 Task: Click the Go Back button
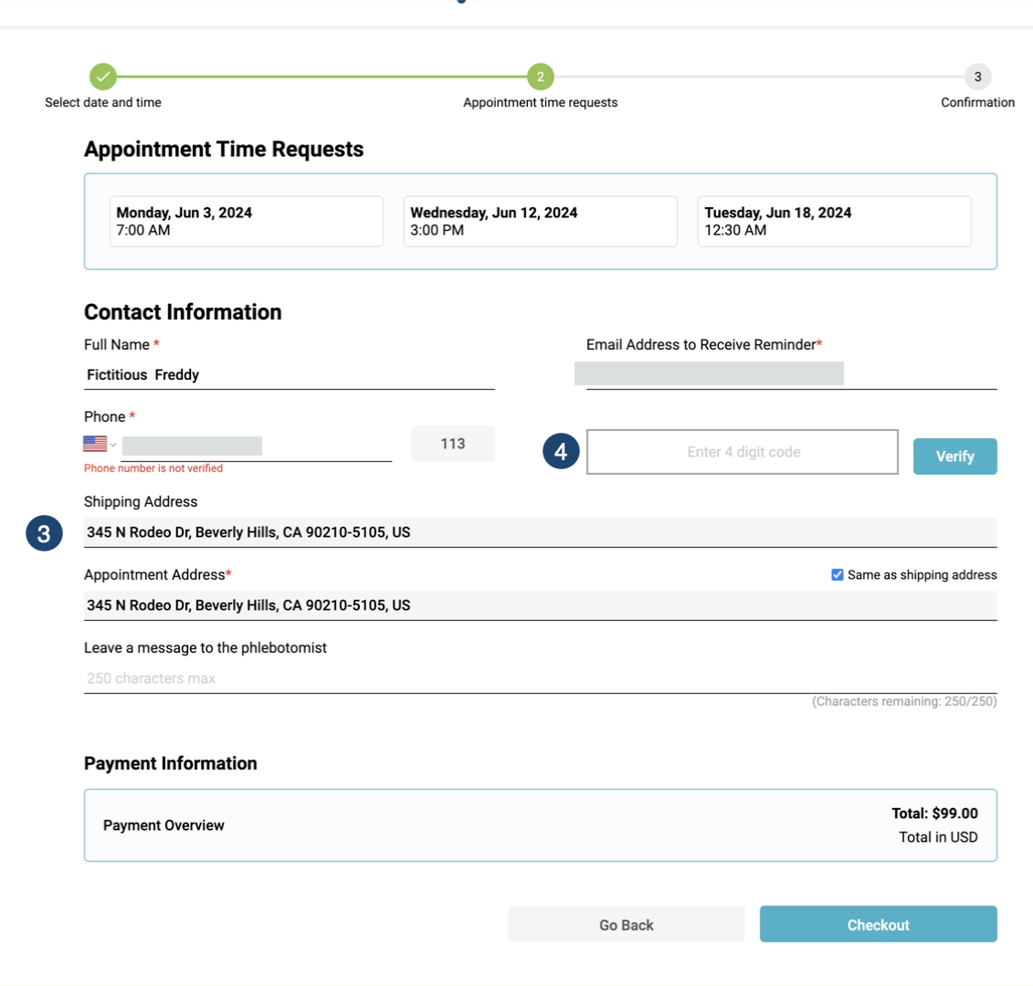(626, 924)
